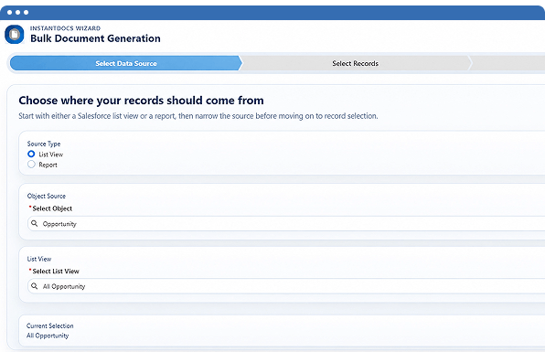The height and width of the screenshot is (352, 545).
Task: Click the third window control dot
Action: pyautogui.click(x=27, y=13)
